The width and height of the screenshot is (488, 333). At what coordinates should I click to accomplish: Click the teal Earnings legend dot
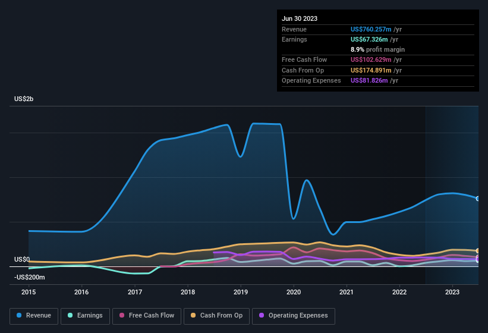click(70, 315)
